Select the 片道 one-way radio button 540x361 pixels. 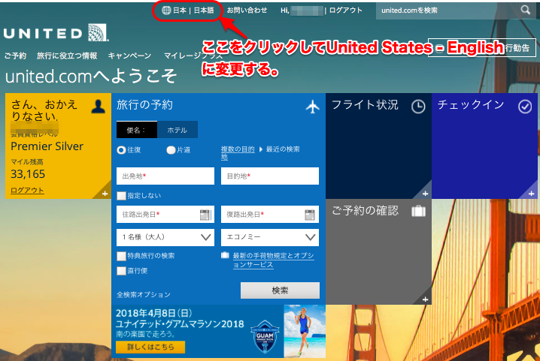(171, 150)
